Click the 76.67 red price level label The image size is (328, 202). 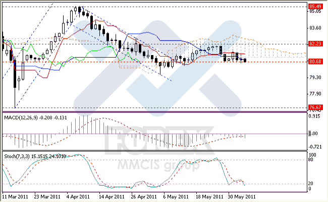(315, 108)
